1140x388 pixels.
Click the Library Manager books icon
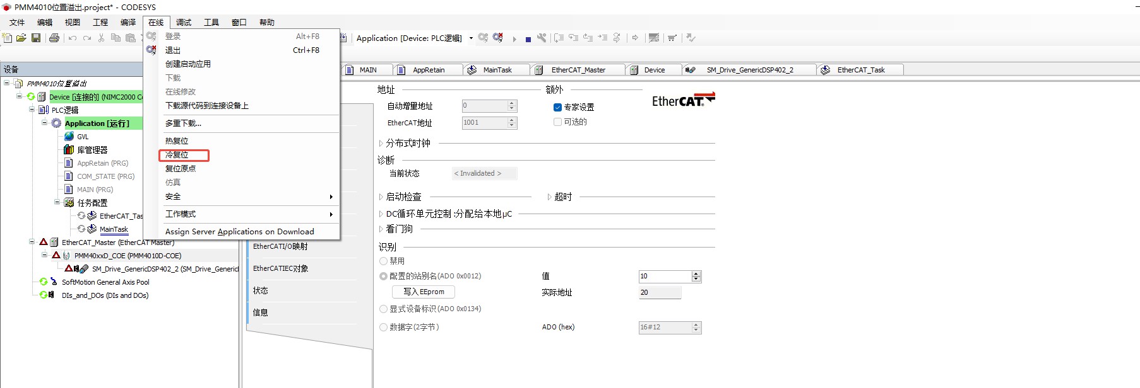69,149
